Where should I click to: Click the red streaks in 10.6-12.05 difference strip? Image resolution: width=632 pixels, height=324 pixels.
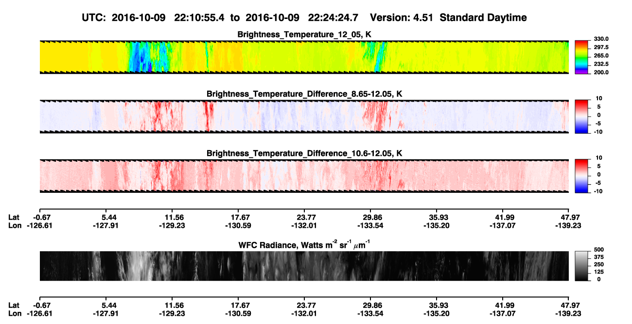pos(168,176)
